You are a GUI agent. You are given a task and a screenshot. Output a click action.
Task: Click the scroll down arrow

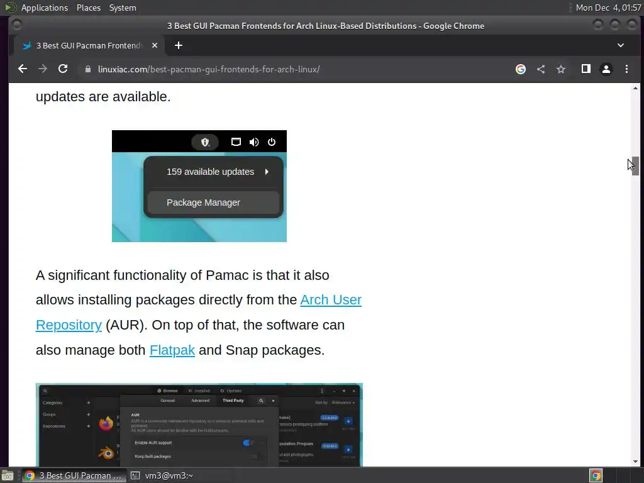(x=635, y=462)
